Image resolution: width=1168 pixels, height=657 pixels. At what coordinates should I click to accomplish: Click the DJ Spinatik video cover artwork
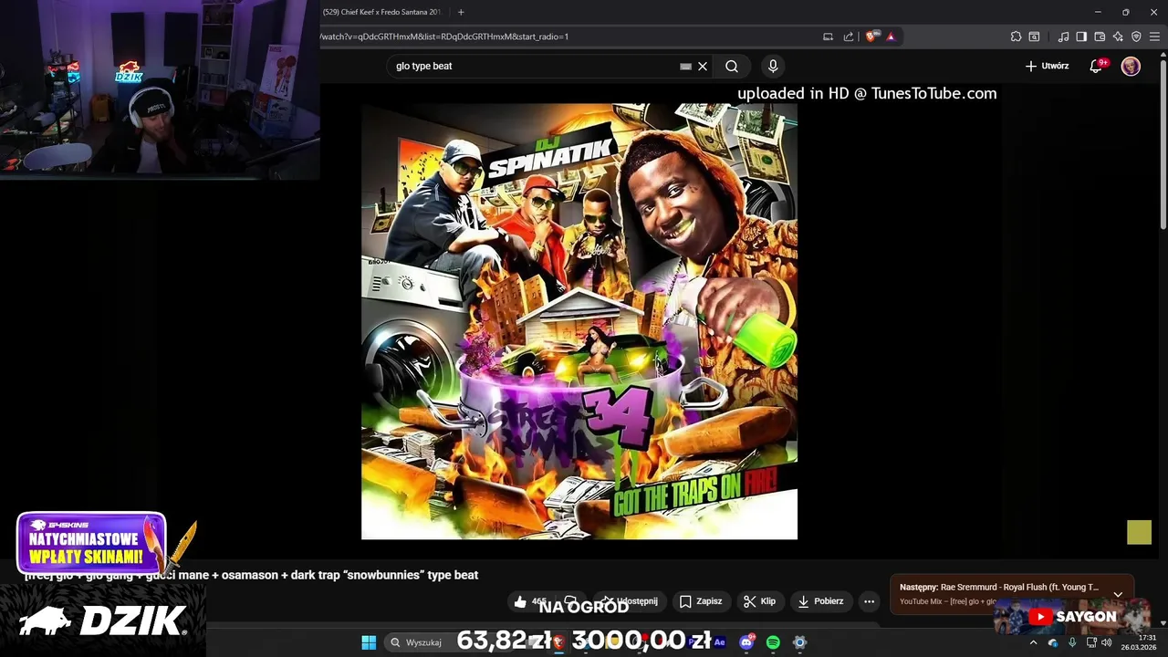coord(579,321)
